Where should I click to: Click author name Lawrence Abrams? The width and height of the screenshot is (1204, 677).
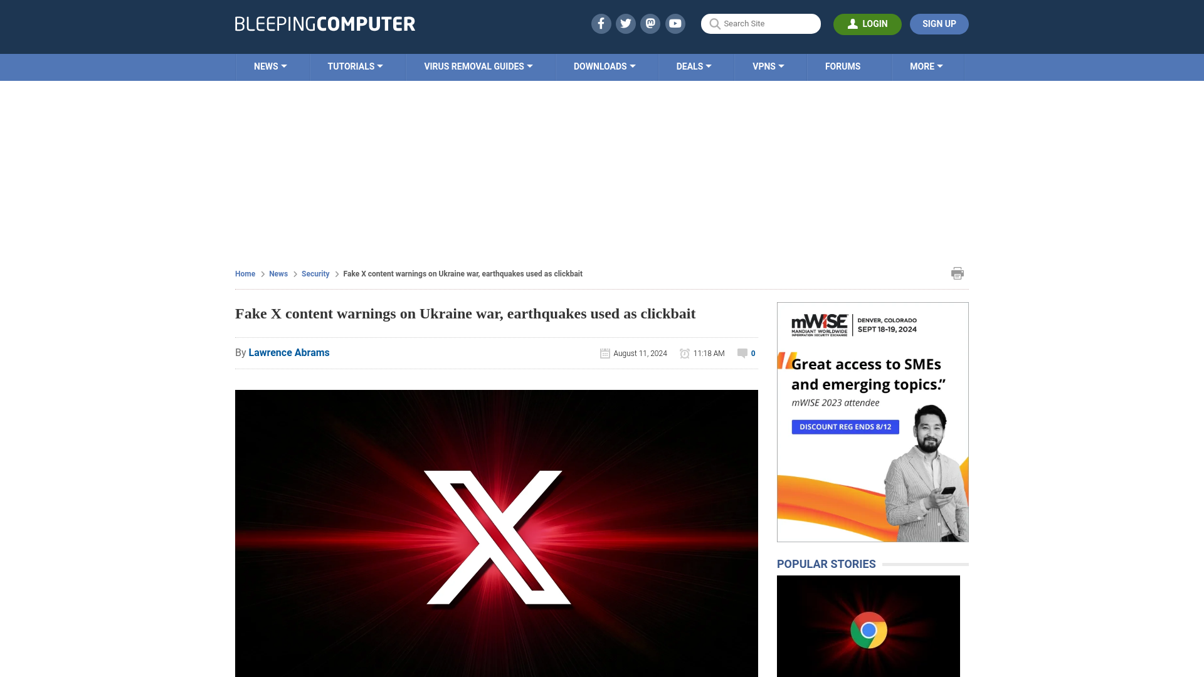click(288, 352)
